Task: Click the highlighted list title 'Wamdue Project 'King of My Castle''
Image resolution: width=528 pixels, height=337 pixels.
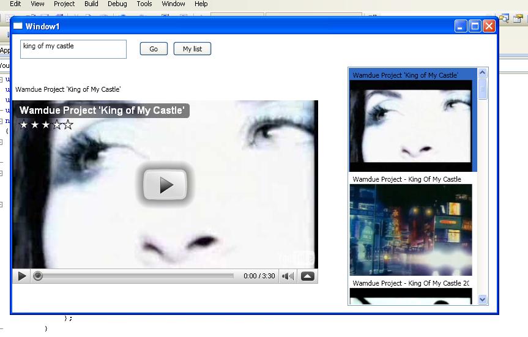Action: 405,75
